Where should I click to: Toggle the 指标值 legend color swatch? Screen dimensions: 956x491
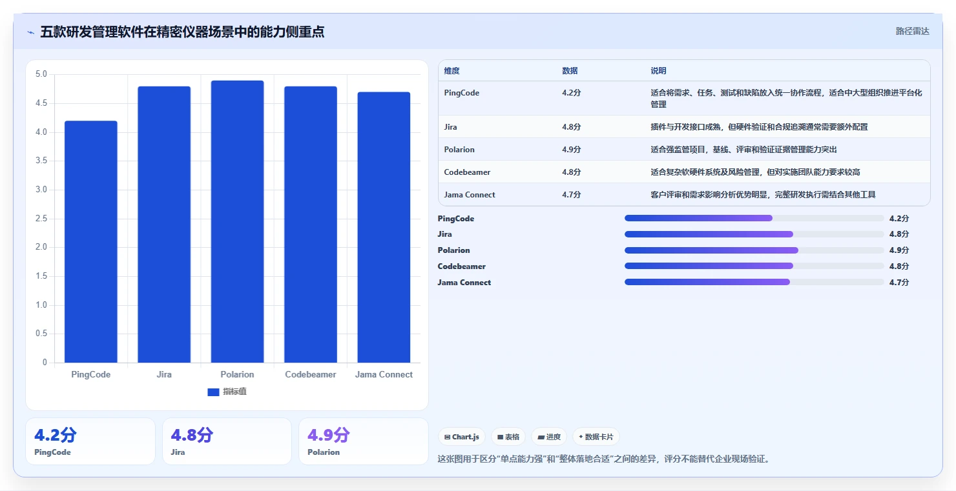214,392
